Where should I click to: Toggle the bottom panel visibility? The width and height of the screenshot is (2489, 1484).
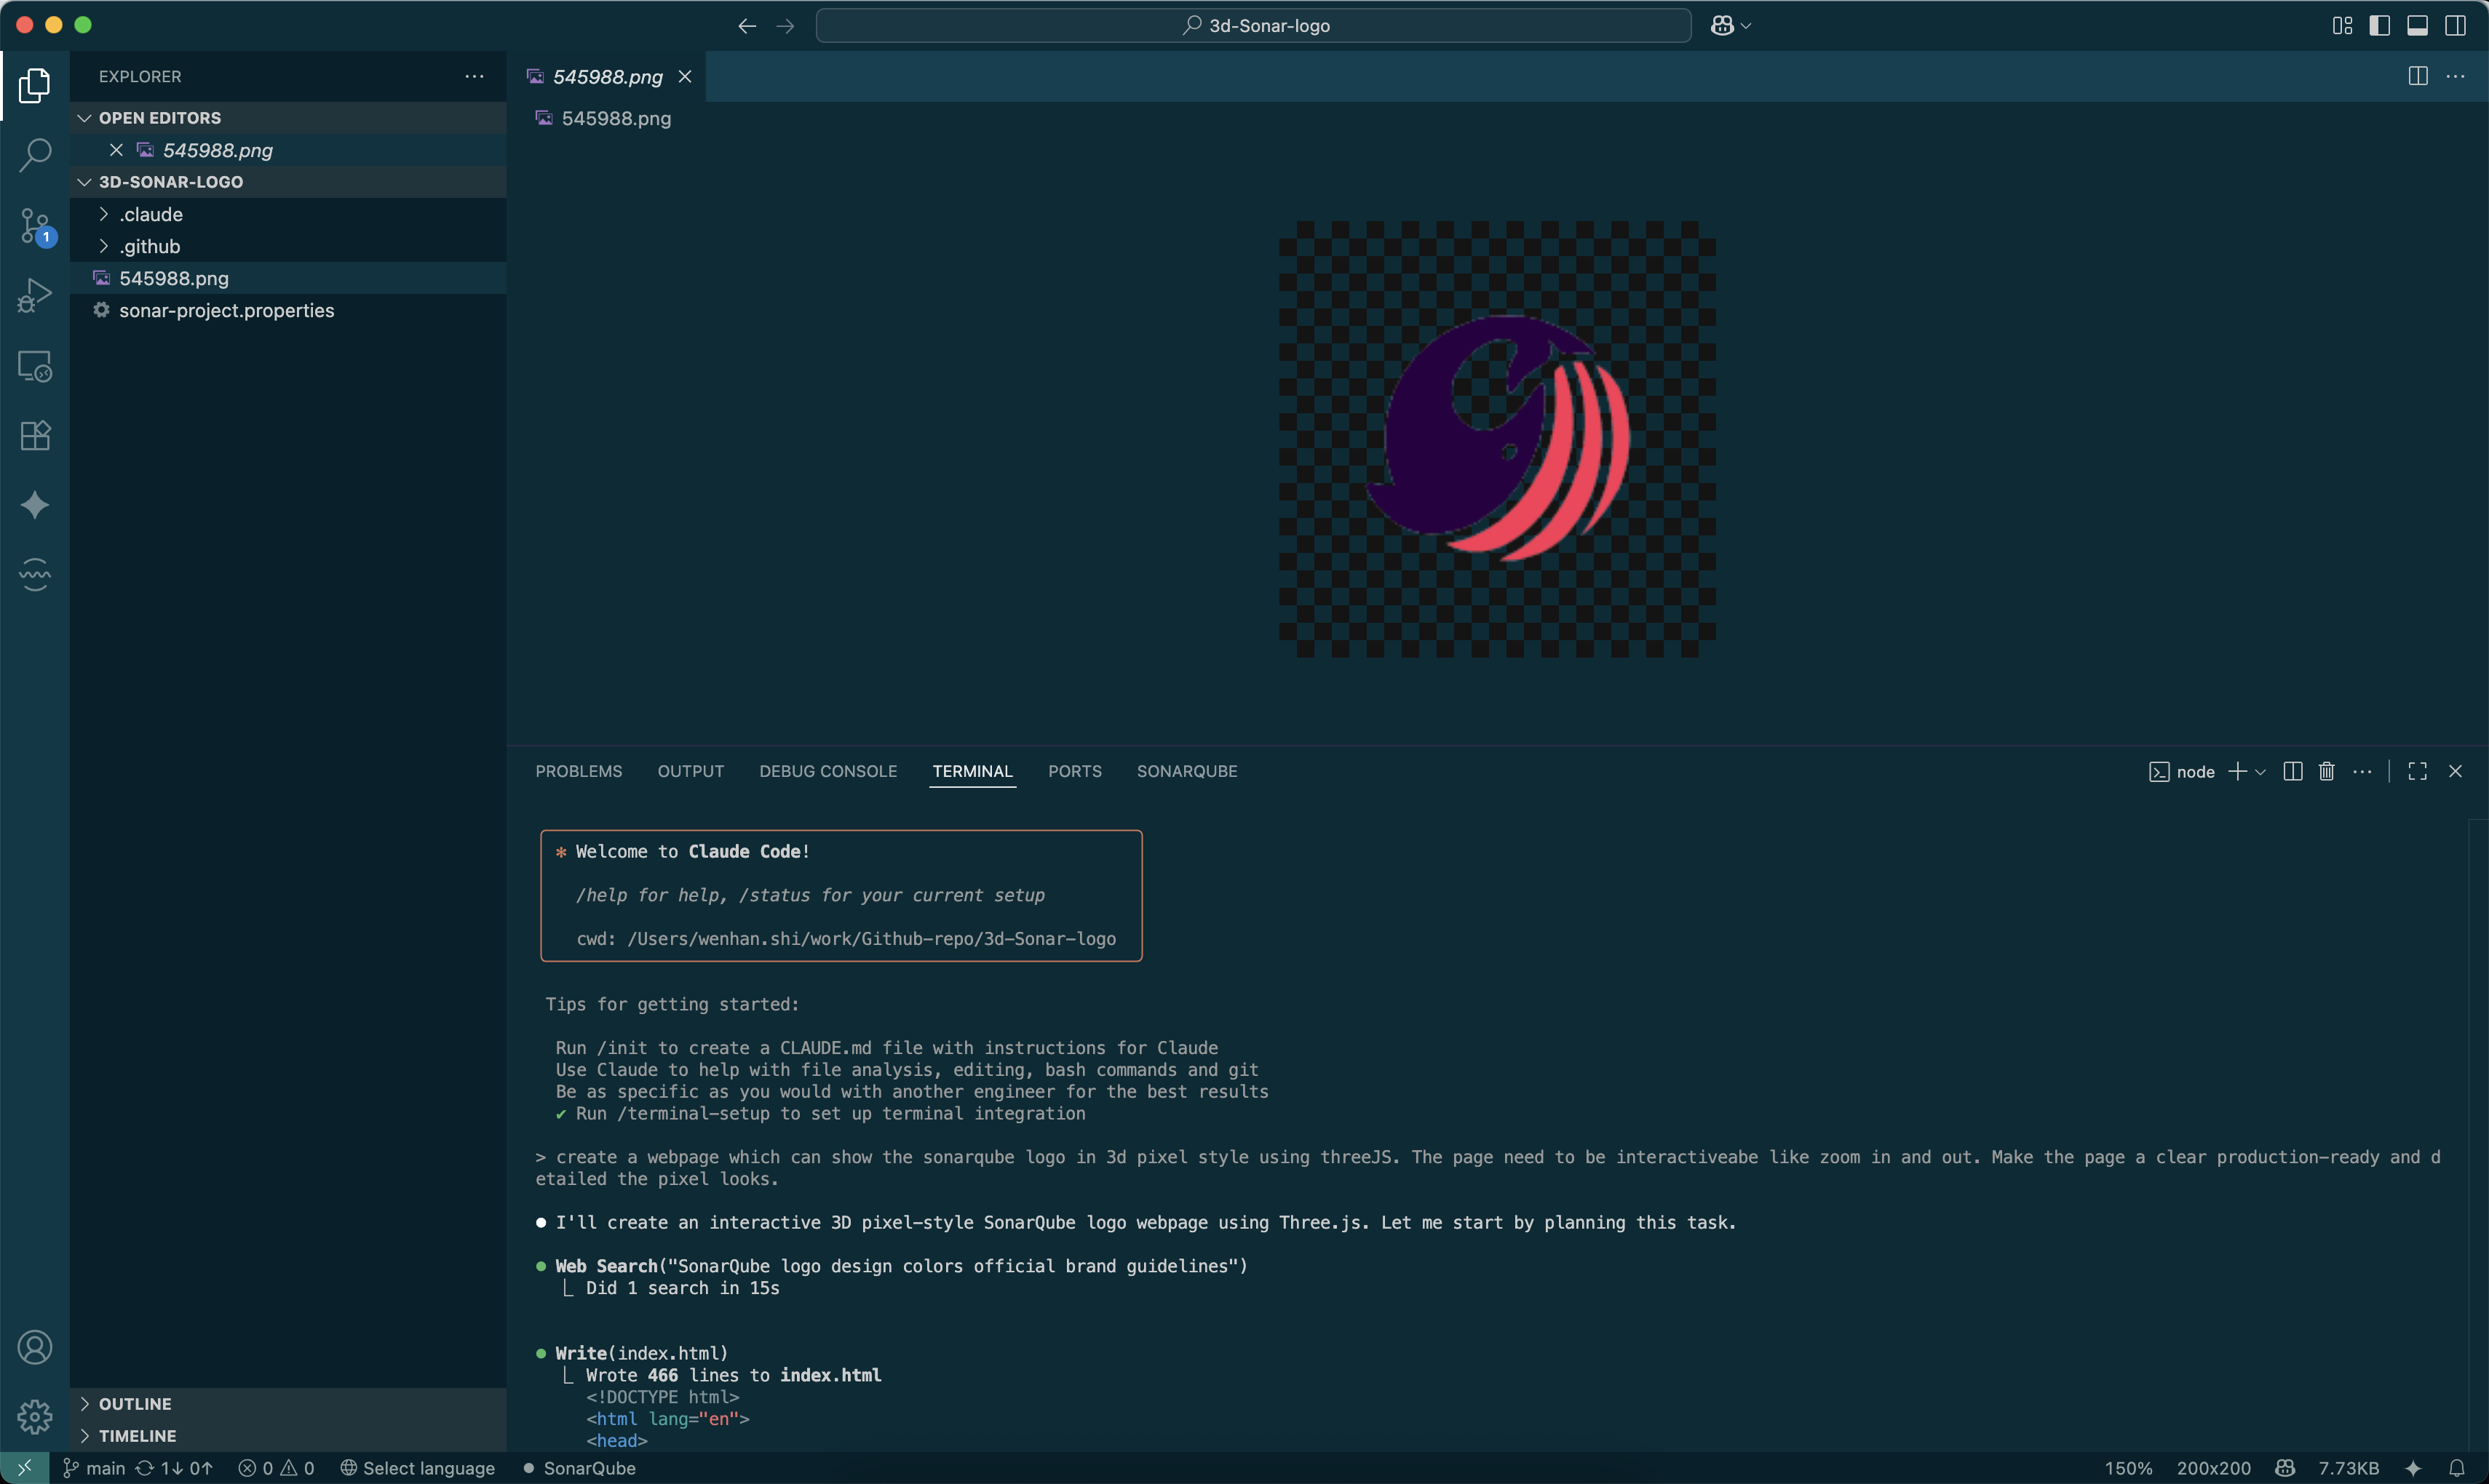coord(2417,25)
